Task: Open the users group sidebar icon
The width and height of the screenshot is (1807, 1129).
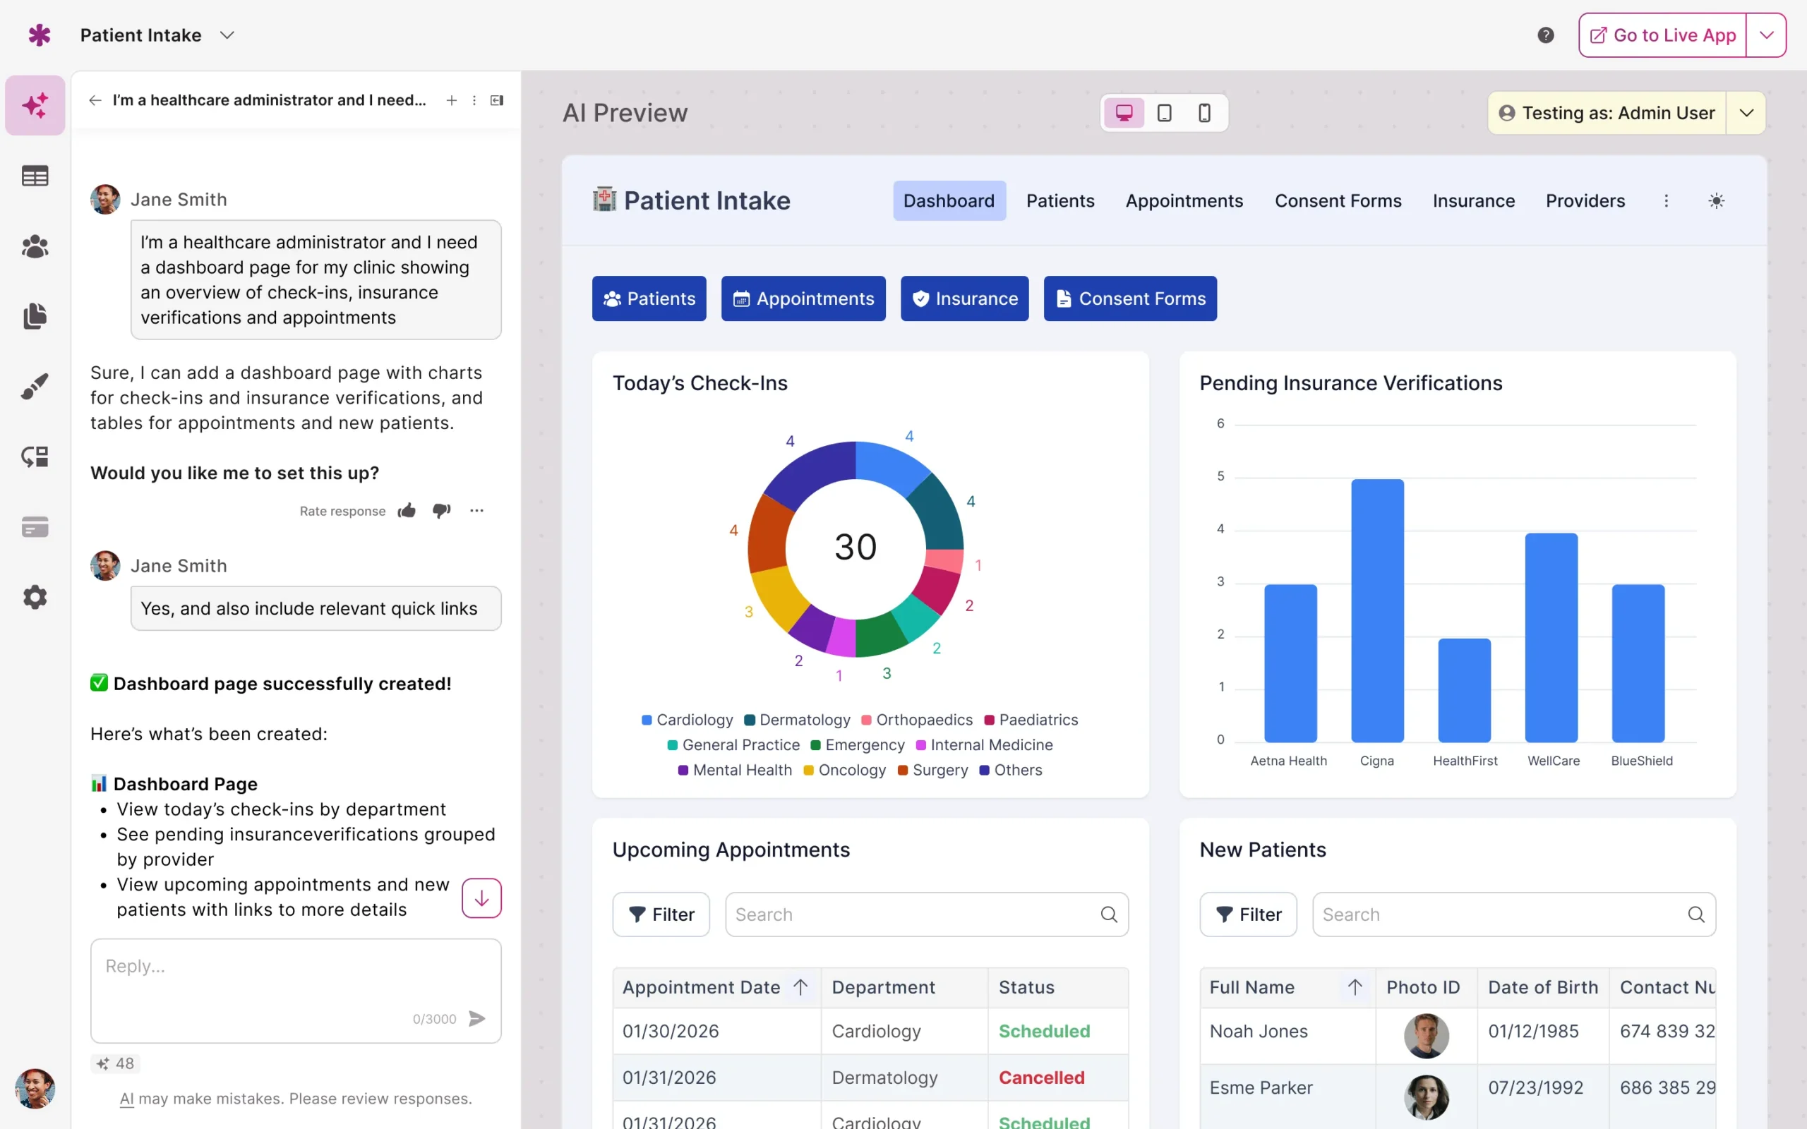Action: 35,246
